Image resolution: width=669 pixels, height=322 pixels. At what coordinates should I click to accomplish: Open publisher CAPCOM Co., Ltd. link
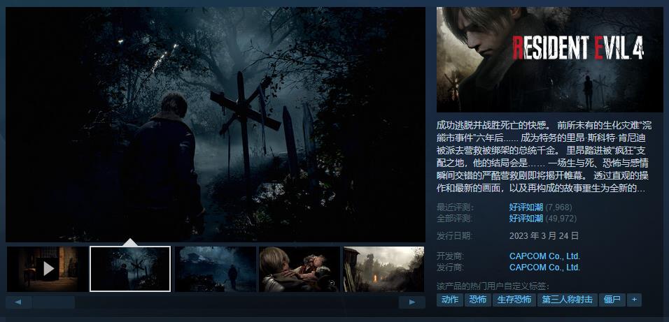click(x=545, y=268)
